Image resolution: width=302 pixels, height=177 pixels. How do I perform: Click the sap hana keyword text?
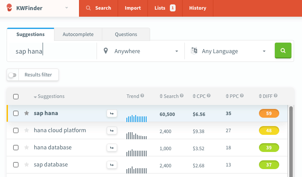46,113
